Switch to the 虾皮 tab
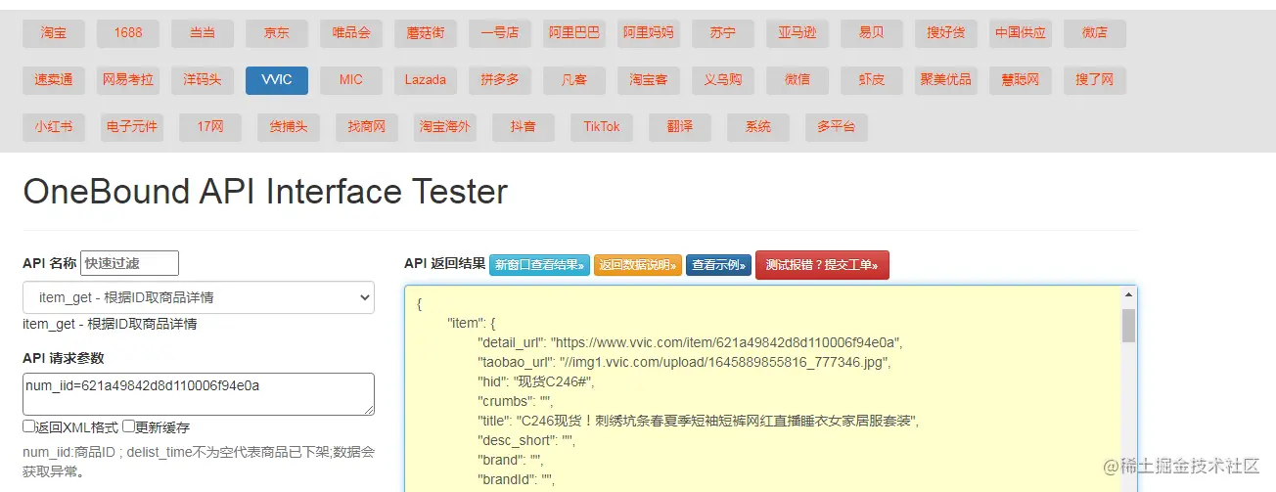The image size is (1276, 492). coord(872,80)
